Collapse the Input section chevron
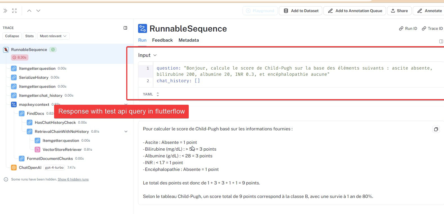The image size is (444, 214). (155, 55)
